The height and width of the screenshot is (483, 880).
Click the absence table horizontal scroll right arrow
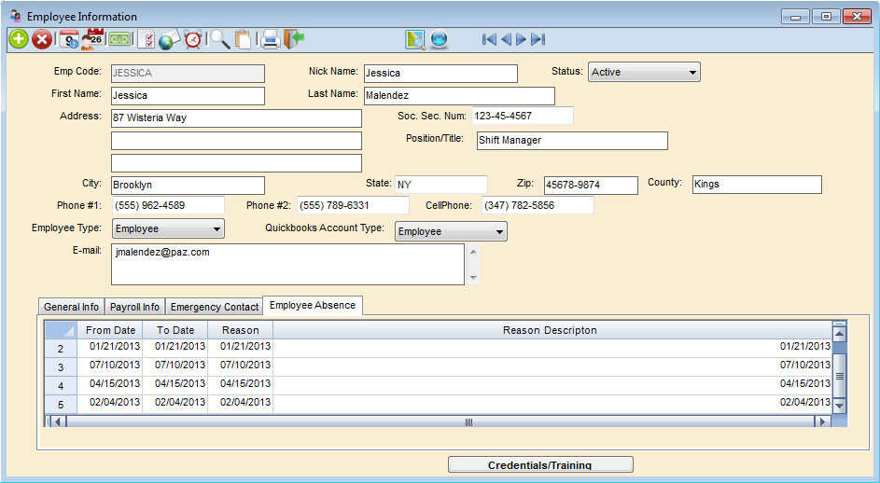pos(823,421)
